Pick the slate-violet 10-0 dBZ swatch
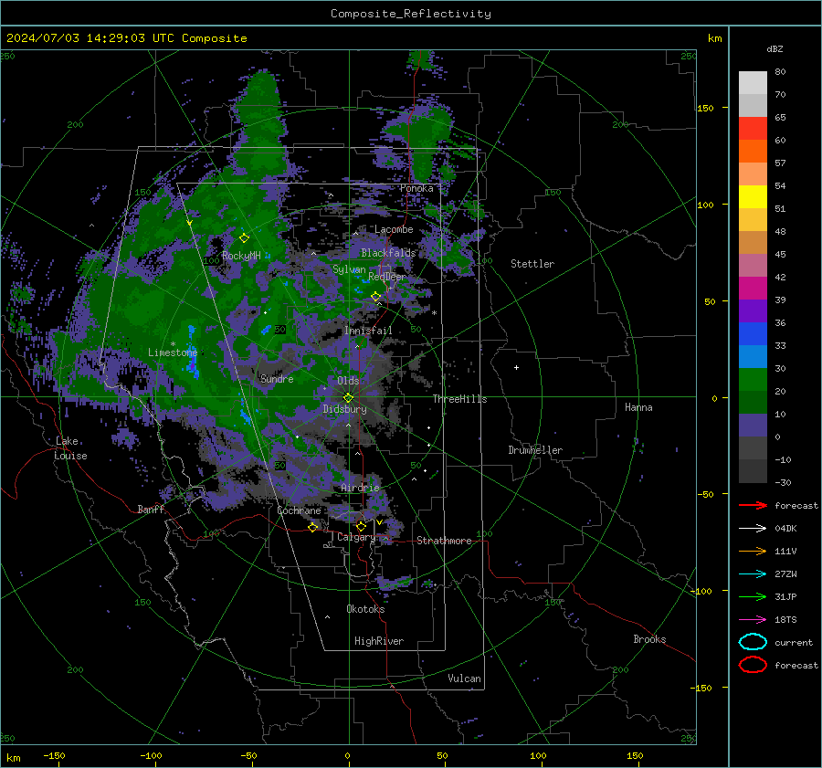 coord(753,426)
